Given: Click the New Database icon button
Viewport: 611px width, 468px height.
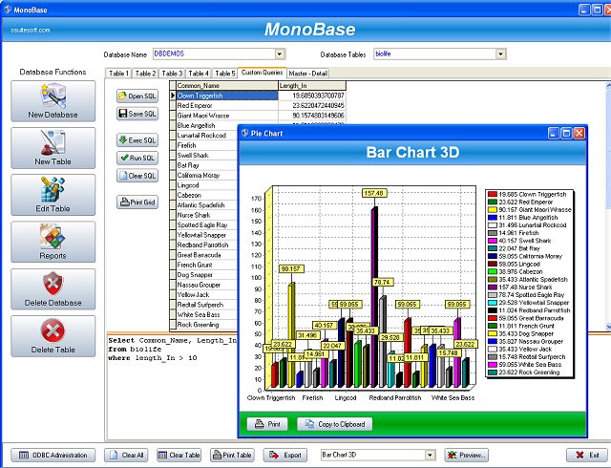Looking at the screenshot, I should click(x=53, y=101).
